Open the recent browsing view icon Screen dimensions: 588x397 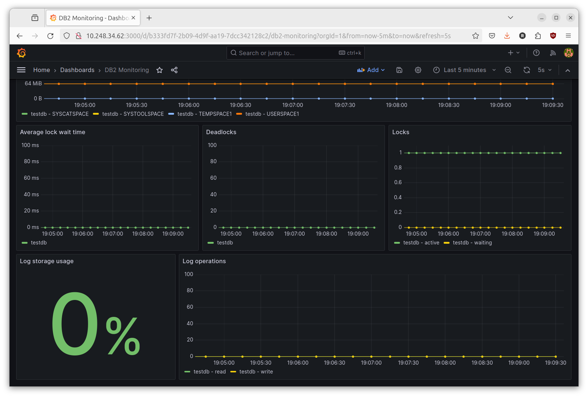[x=35, y=18]
